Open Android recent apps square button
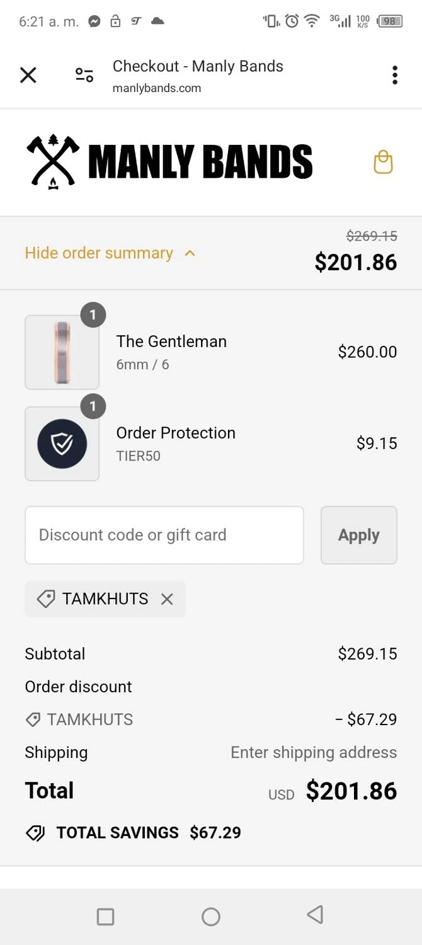Viewport: 422px width, 945px height. [x=105, y=917]
